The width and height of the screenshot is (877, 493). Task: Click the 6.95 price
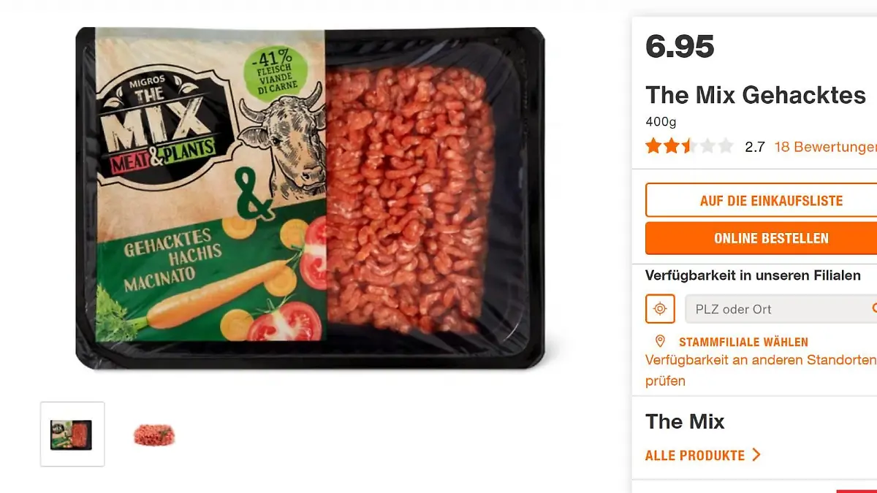point(680,47)
